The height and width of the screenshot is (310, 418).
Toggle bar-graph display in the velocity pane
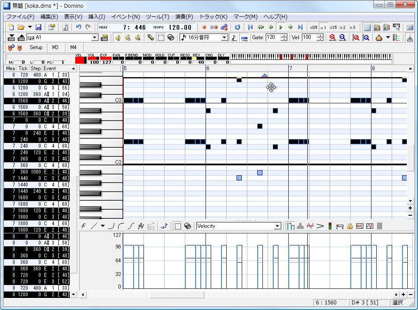pyautogui.click(x=291, y=226)
